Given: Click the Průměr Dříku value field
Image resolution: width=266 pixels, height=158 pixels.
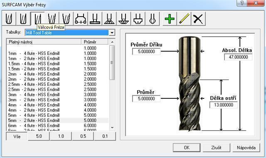Looking at the screenshot, I should pos(146,51).
